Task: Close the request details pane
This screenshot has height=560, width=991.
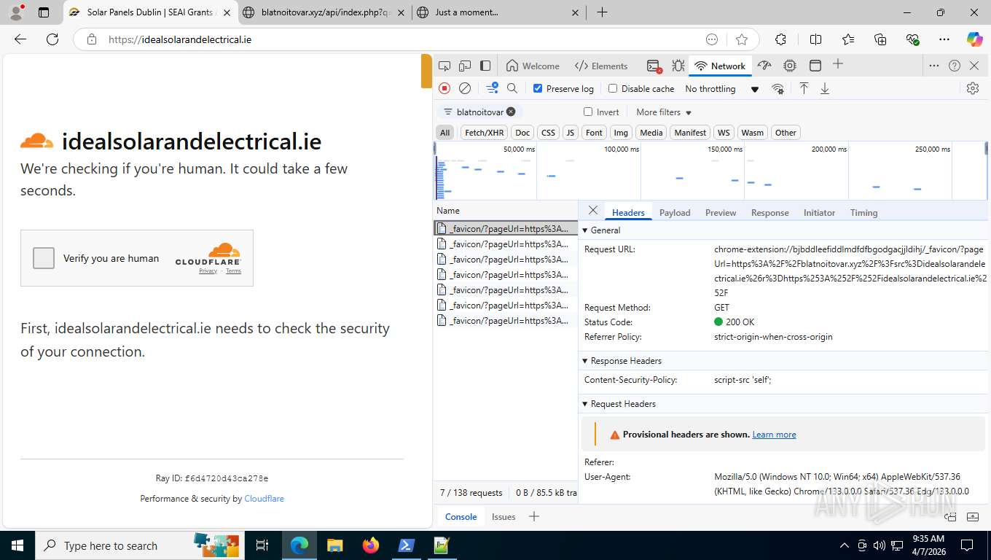Action: (593, 210)
